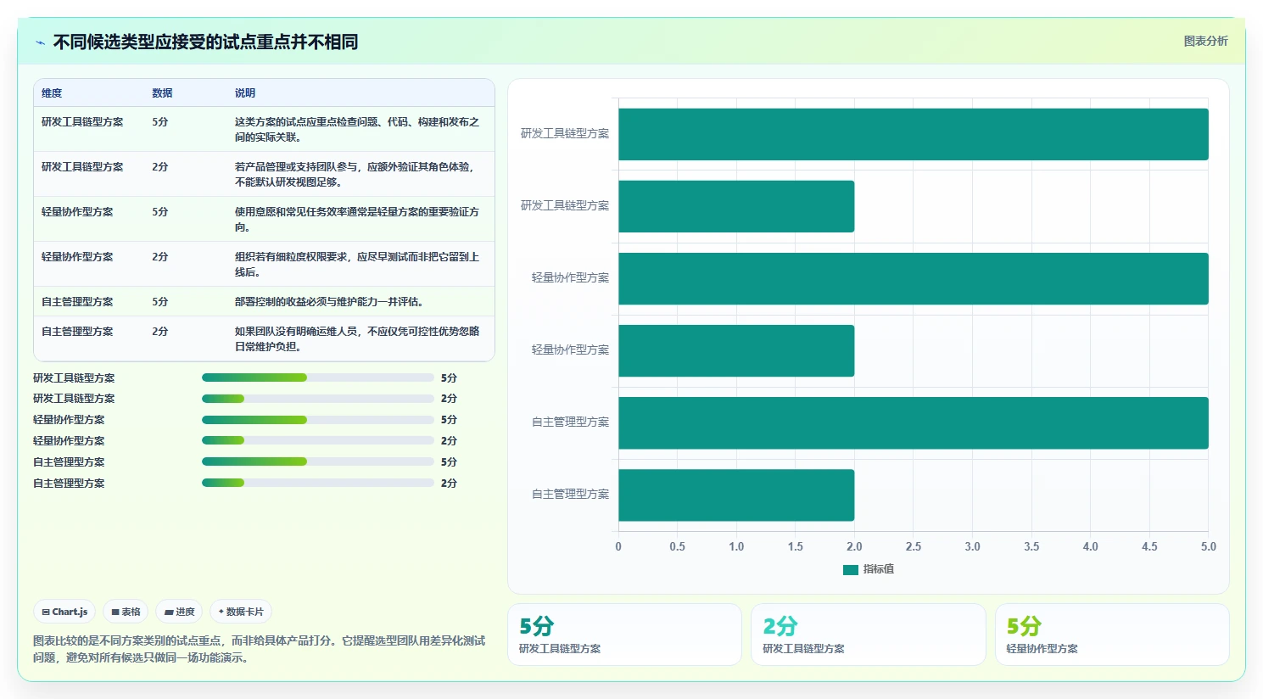The image size is (1263, 699).
Task: Click the title 不同候选类型应接受的试点重点并不相同
Action: [x=205, y=42]
